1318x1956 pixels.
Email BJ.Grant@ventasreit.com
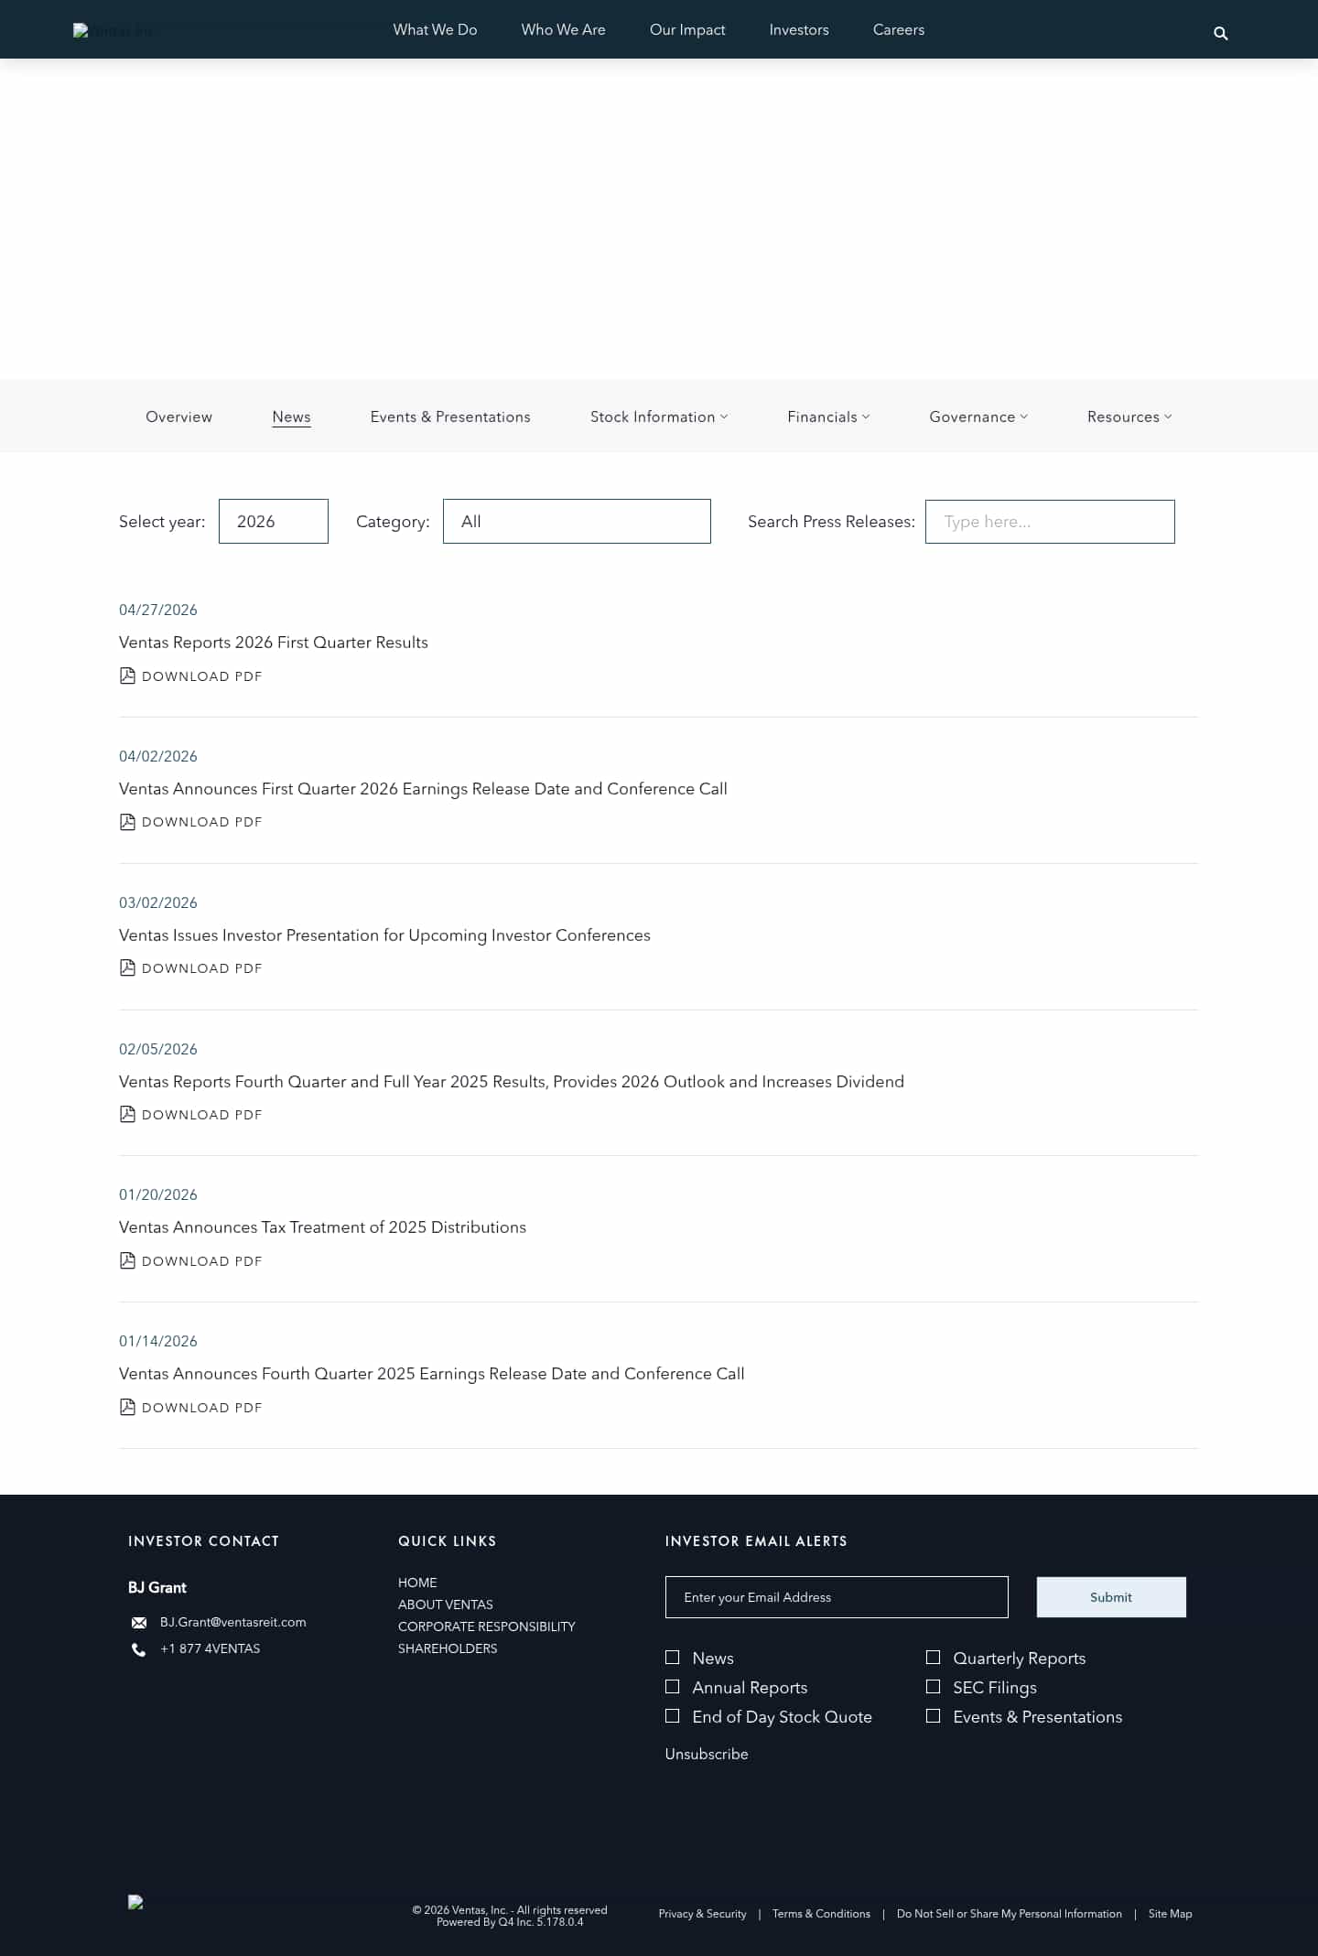coord(233,1622)
